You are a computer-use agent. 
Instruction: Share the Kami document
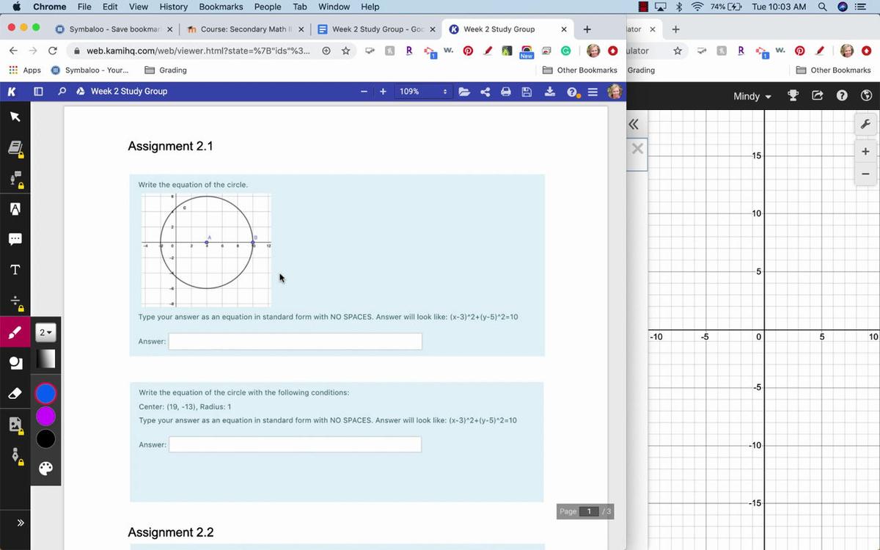click(x=485, y=92)
